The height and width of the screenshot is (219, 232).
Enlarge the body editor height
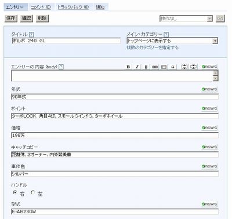pyautogui.click(x=184, y=67)
